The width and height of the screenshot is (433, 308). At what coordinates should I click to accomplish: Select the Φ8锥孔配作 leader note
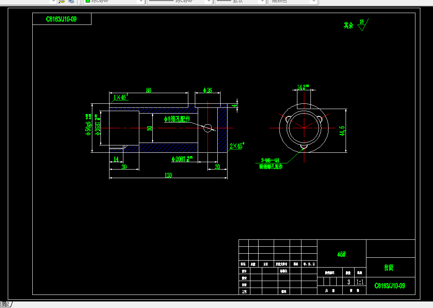[177, 119]
